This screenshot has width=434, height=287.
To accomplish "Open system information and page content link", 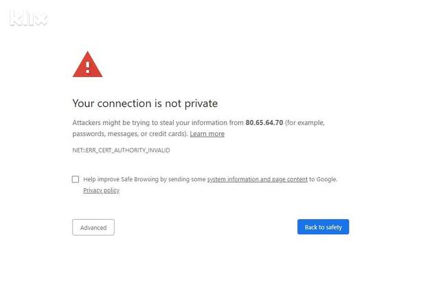I will [257, 179].
